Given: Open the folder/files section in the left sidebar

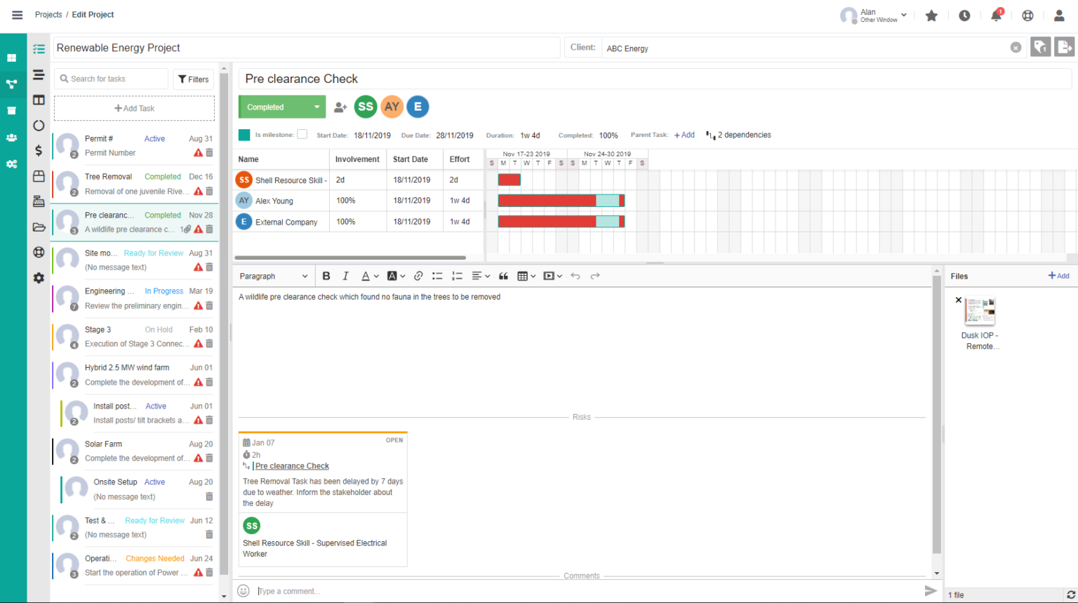Looking at the screenshot, I should click(39, 225).
